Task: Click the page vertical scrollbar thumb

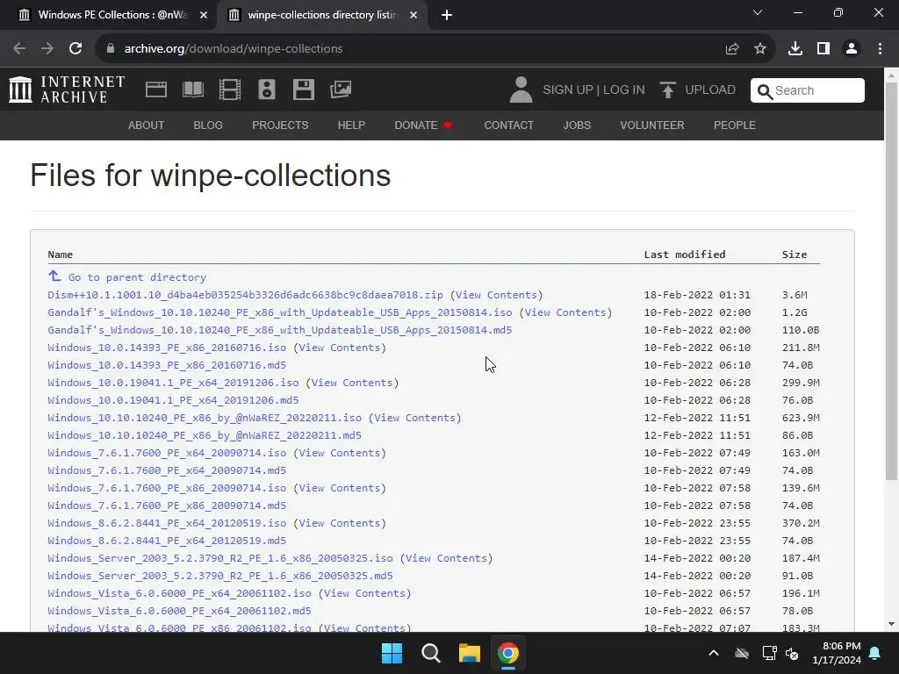Action: 891,281
